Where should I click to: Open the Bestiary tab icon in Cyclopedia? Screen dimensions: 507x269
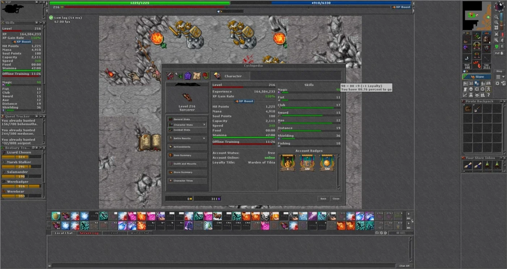179,75
